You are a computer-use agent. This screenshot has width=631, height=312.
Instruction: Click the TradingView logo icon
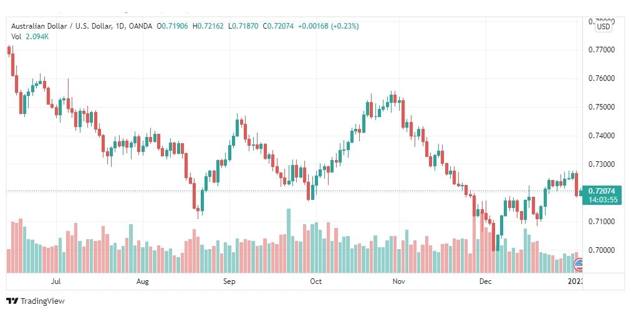click(x=12, y=301)
